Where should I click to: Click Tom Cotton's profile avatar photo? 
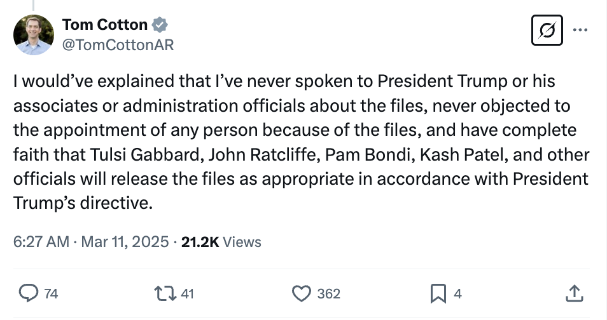(x=34, y=35)
